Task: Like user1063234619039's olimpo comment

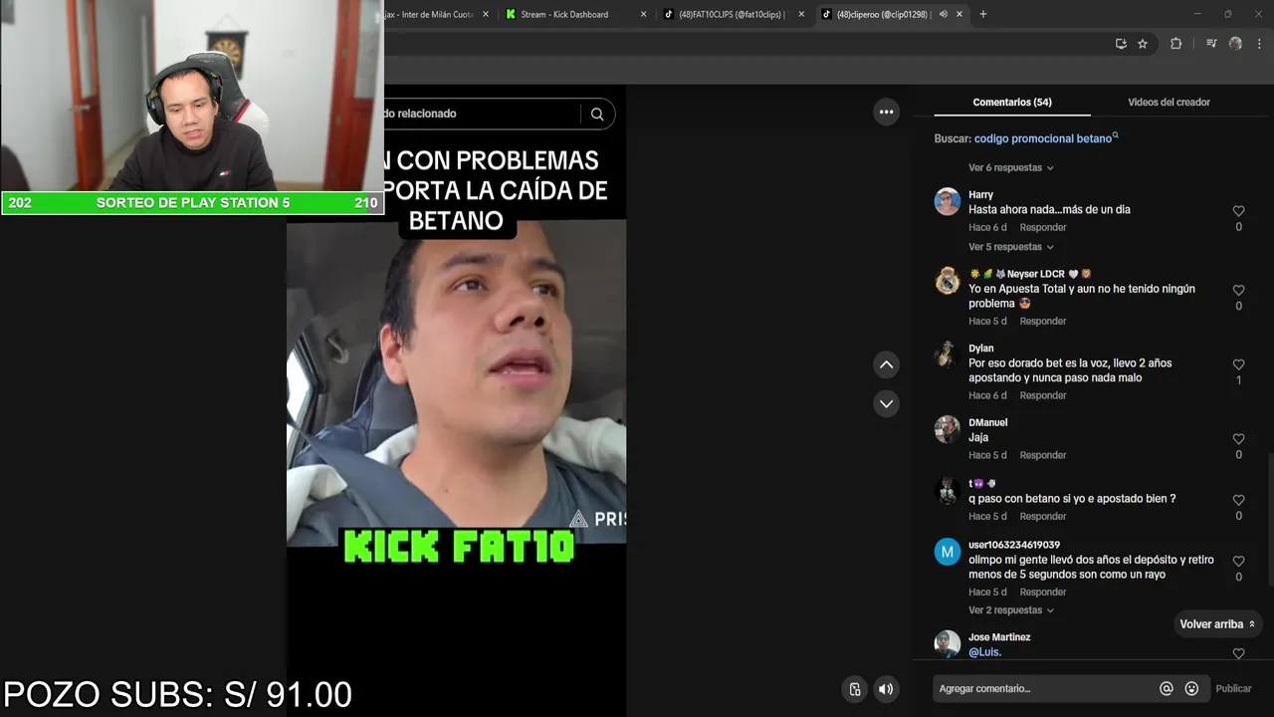Action: pyautogui.click(x=1238, y=561)
